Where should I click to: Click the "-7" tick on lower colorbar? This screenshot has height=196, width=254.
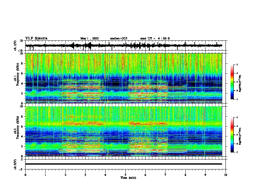click(236, 152)
